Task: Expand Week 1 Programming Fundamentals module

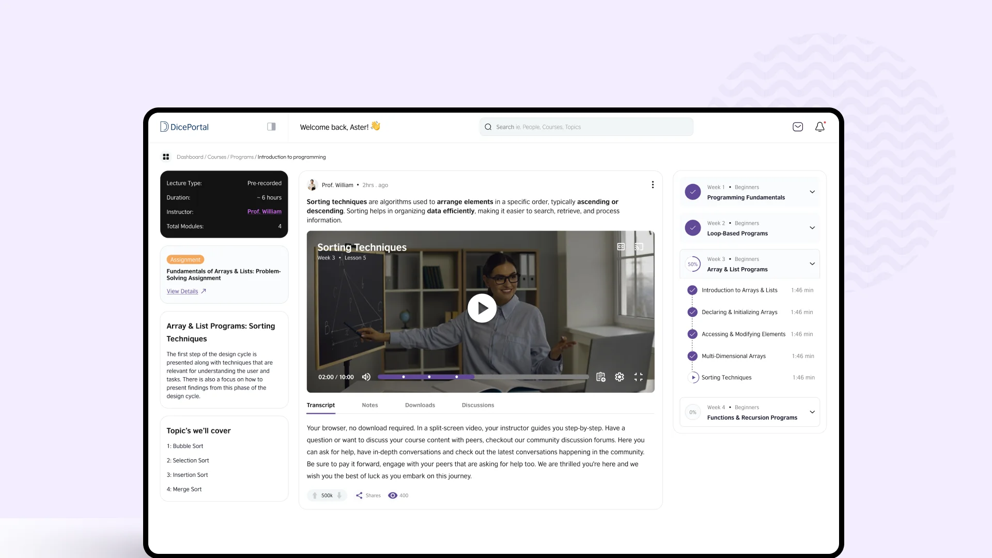Action: [812, 192]
